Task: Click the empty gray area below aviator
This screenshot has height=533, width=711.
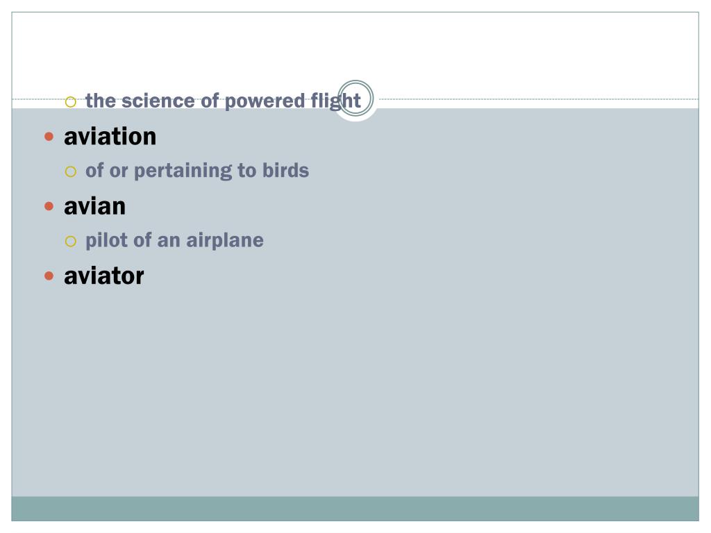Action: [355, 390]
